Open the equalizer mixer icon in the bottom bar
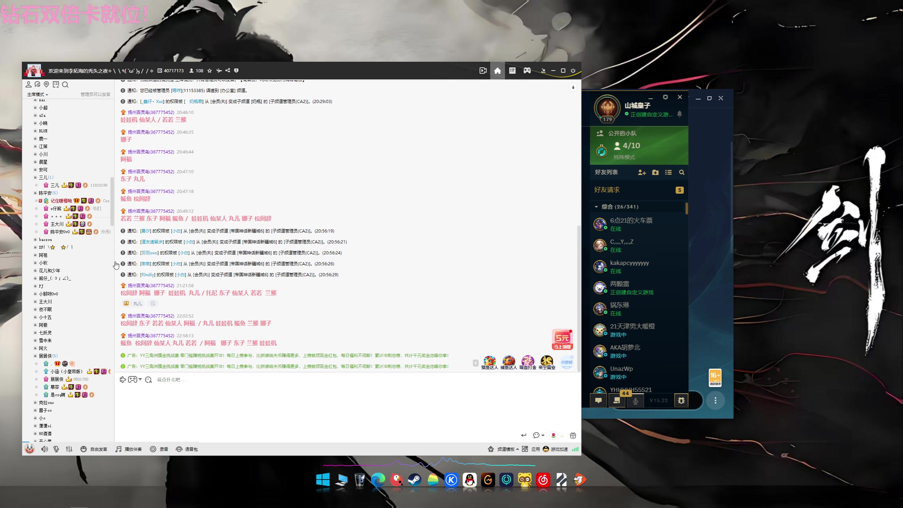 (69, 449)
